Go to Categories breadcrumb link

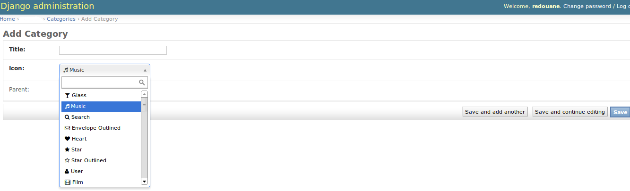[61, 19]
